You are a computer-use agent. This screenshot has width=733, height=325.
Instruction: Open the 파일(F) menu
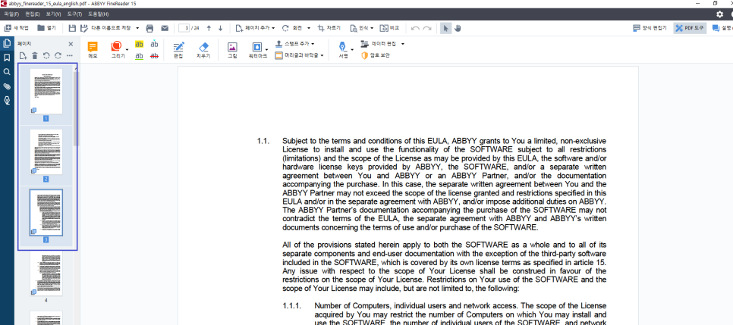11,14
